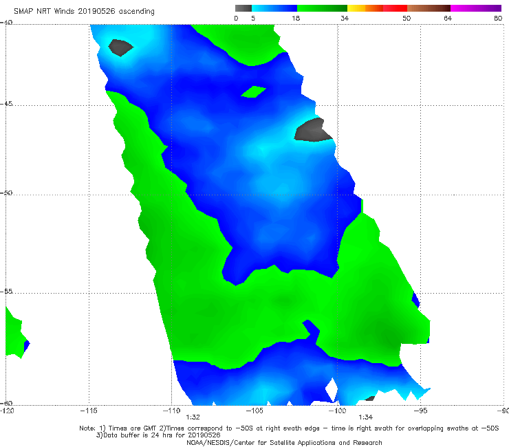Click the small green diamond inside the blue area
Image resolution: width=509 pixels, height=447 pixels.
(254, 92)
